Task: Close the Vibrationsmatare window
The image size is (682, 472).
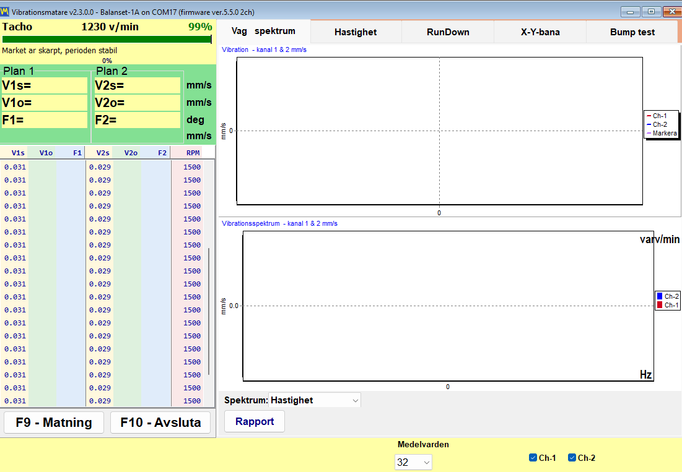Action: [x=671, y=12]
